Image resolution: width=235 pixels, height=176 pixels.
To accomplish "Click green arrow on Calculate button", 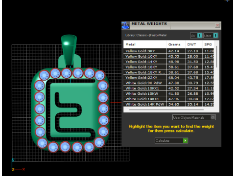I will pos(185,140).
